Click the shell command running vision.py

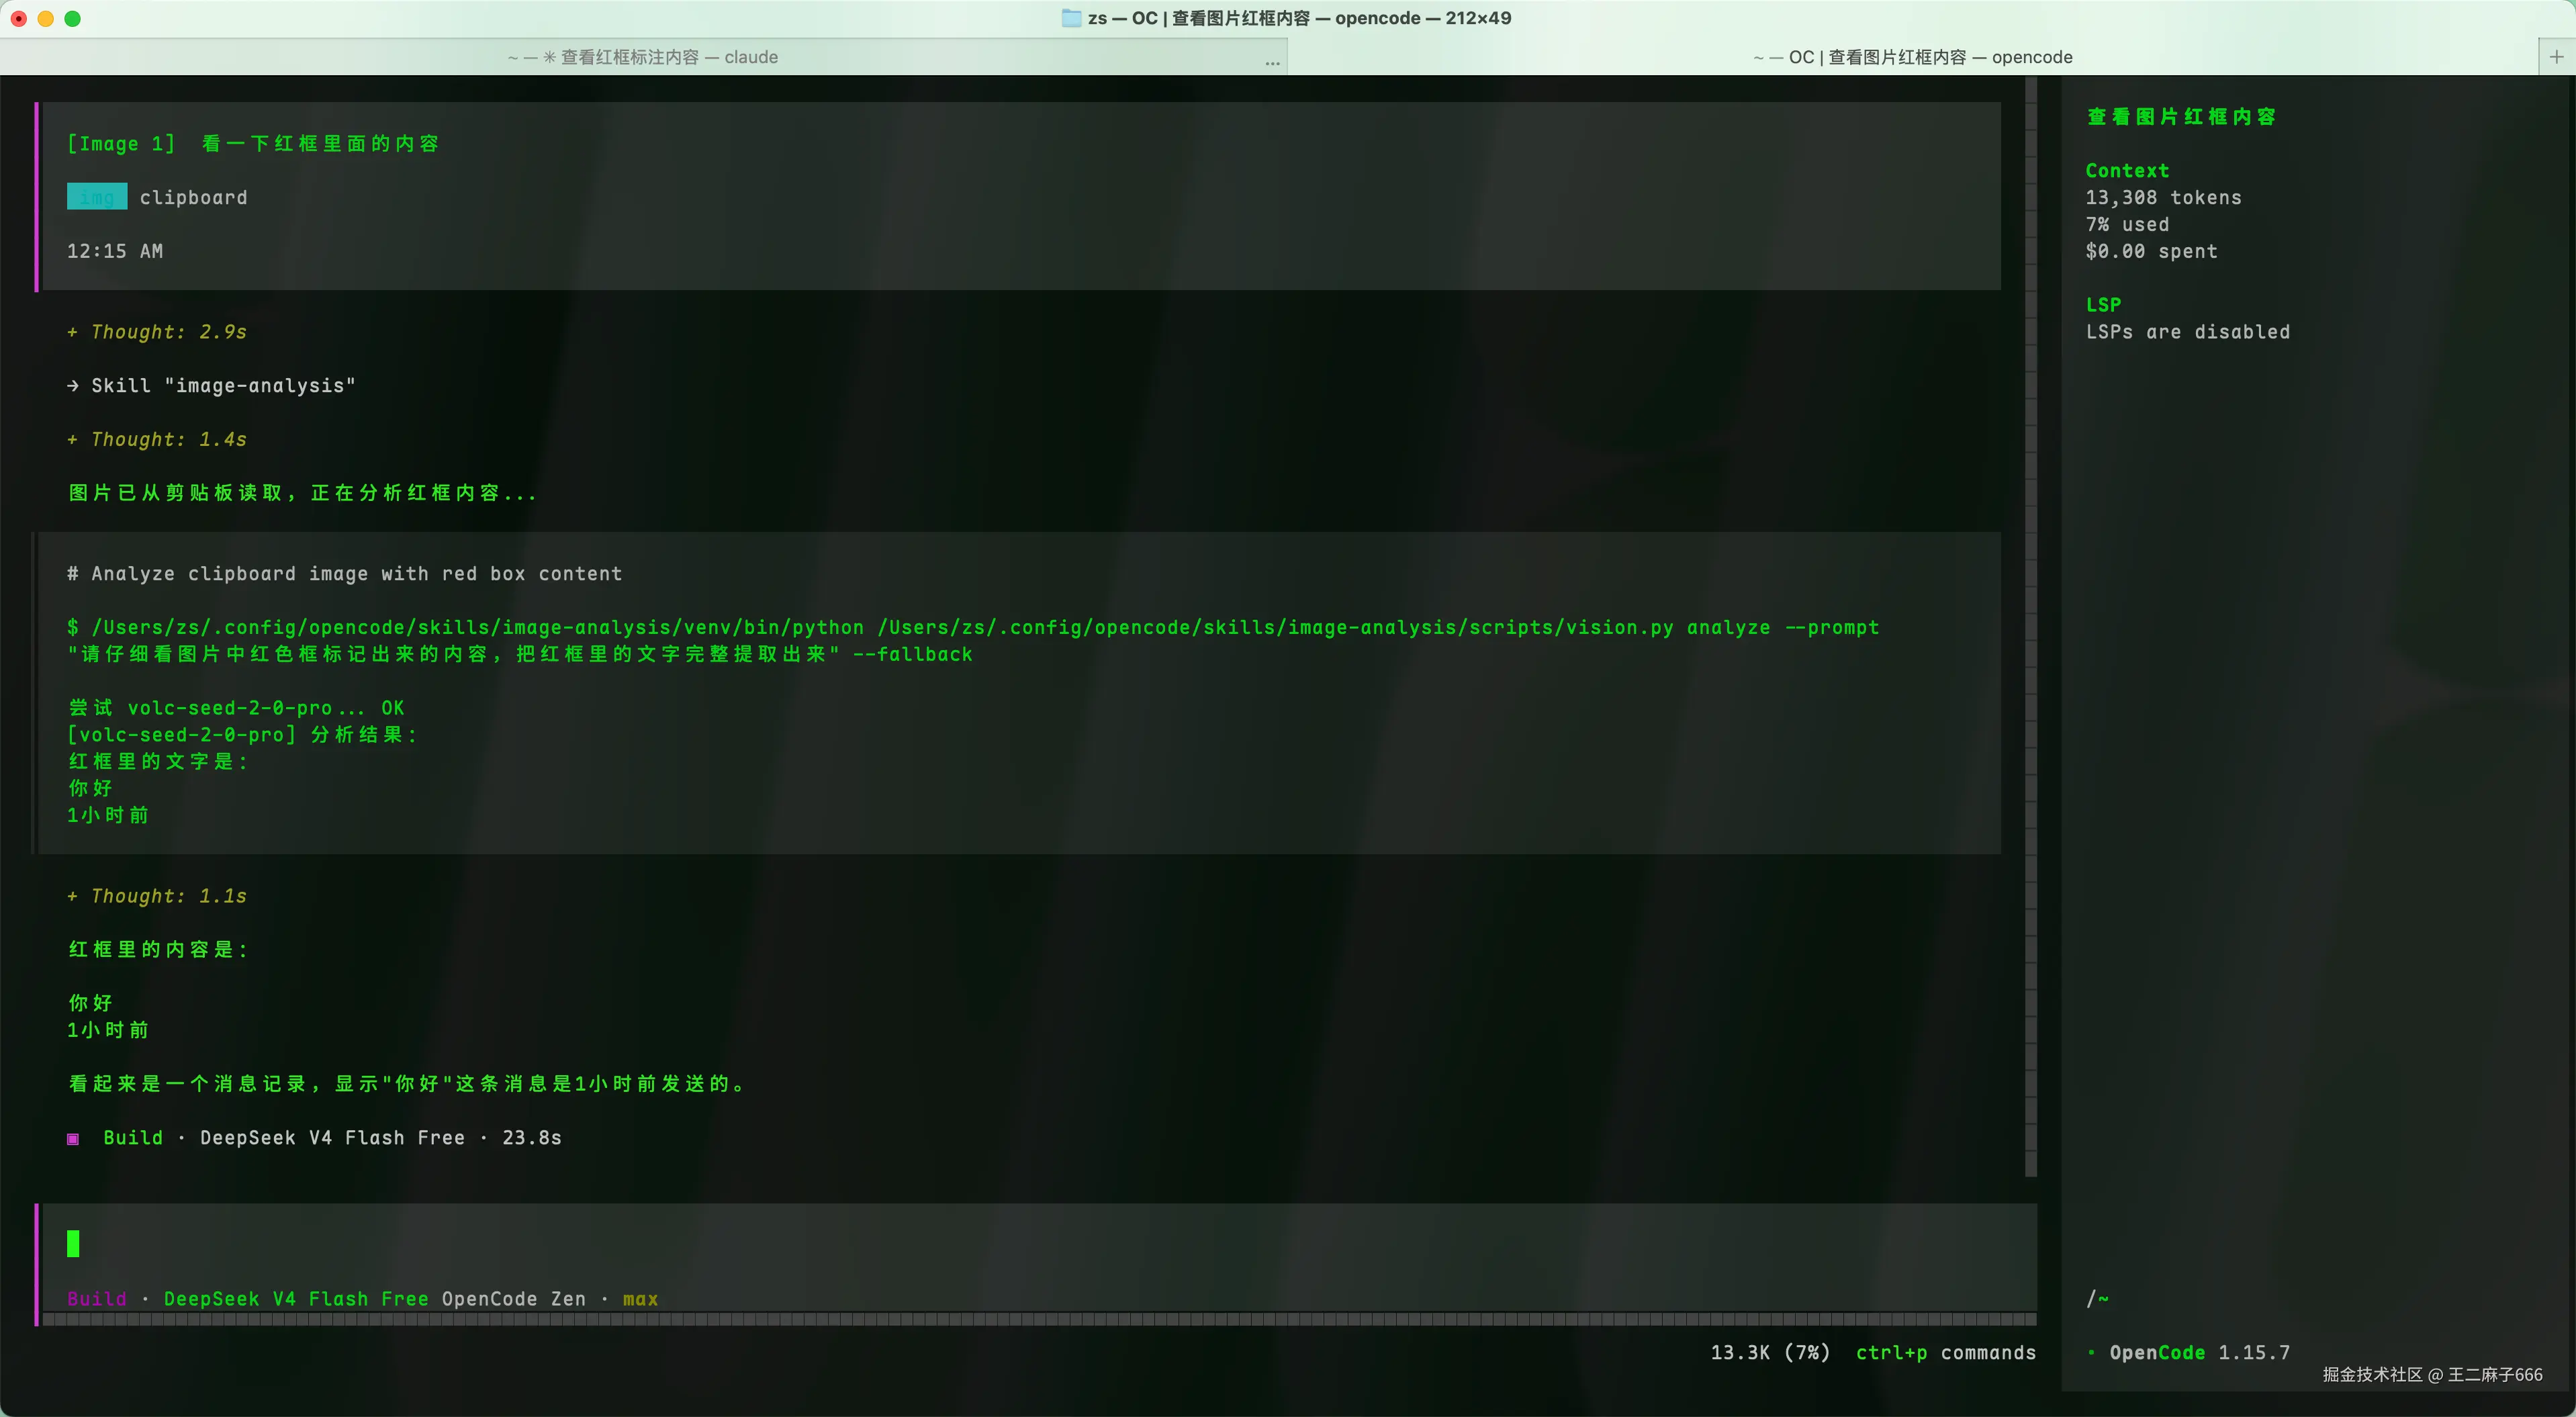[973, 641]
